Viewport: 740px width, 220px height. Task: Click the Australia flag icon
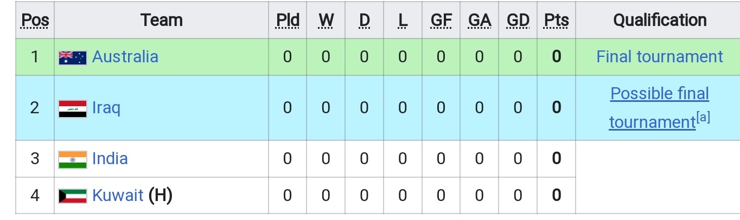point(73,57)
